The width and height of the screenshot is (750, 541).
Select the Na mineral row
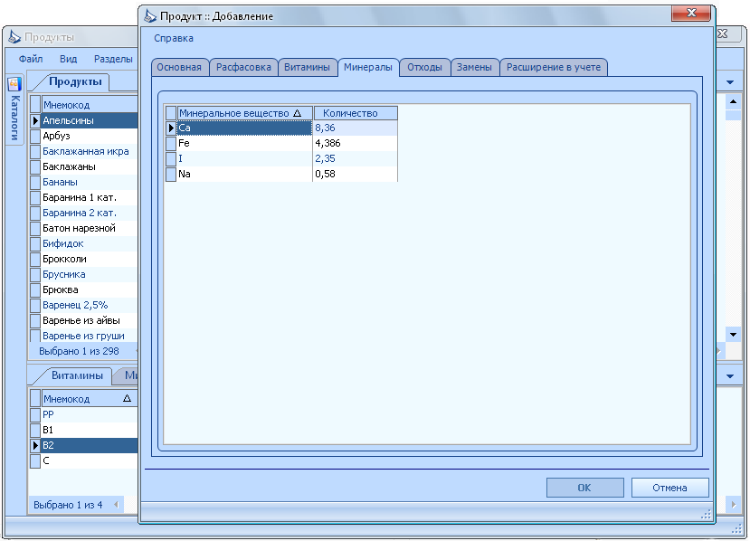(x=244, y=174)
